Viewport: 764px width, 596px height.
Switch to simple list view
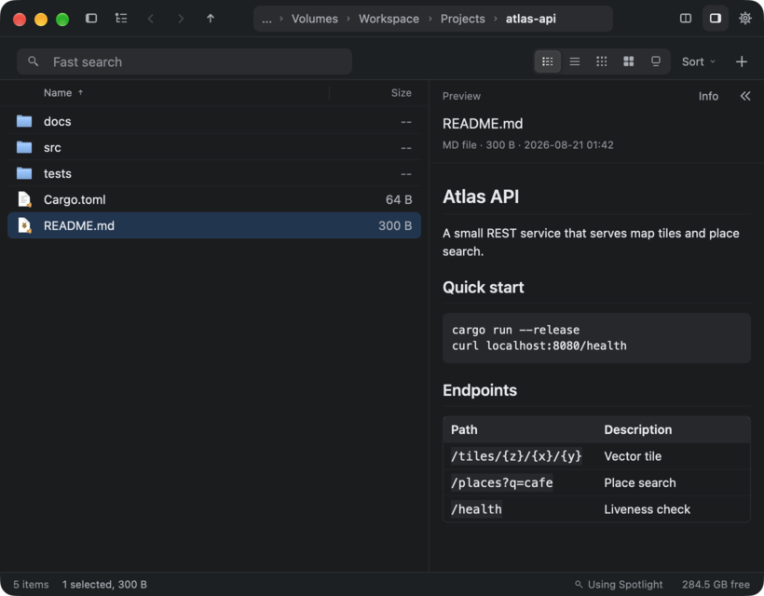575,61
